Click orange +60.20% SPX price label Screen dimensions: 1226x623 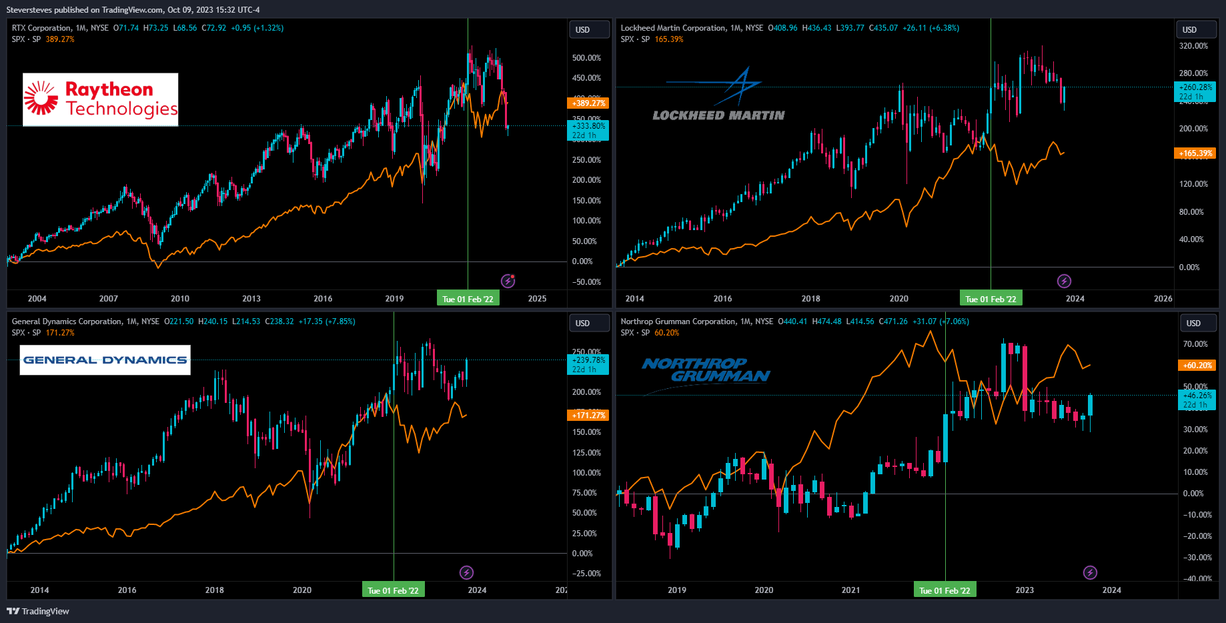point(1197,366)
